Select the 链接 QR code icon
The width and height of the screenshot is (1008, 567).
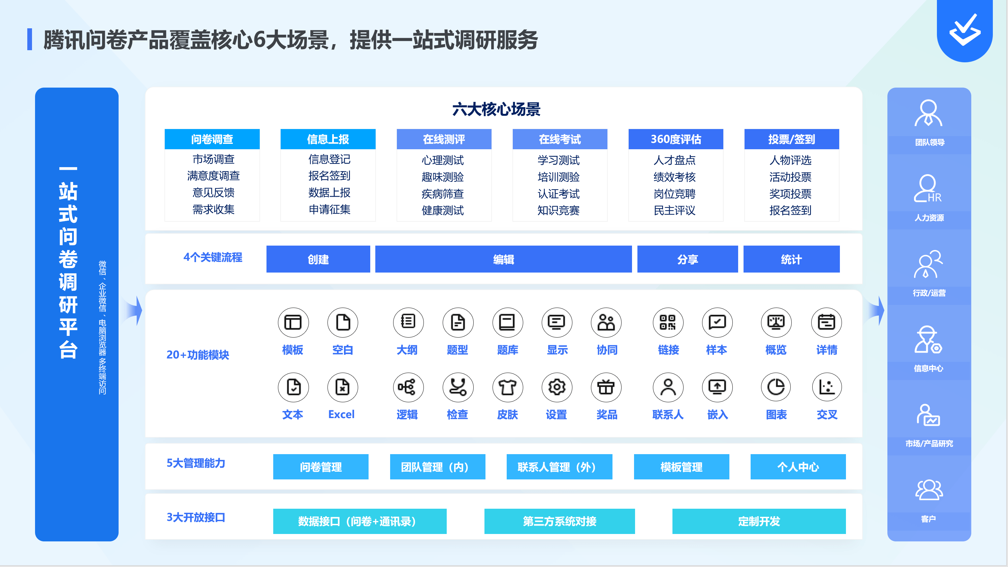[x=668, y=322]
